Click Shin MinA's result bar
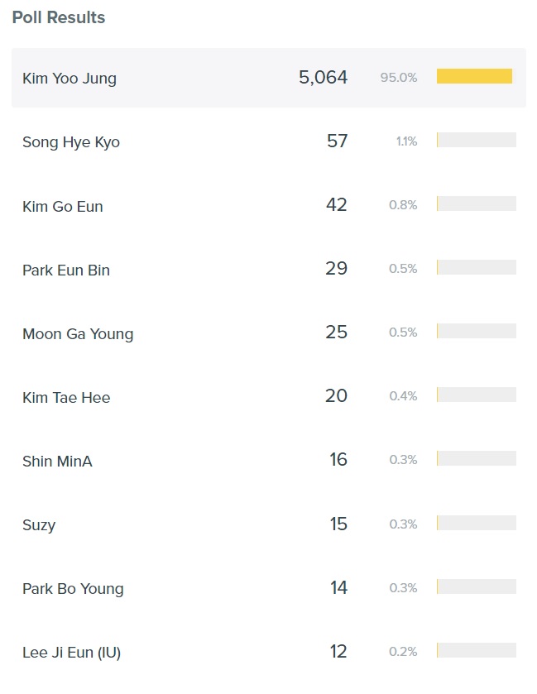Viewport: 537px width, 694px height. 476,458
